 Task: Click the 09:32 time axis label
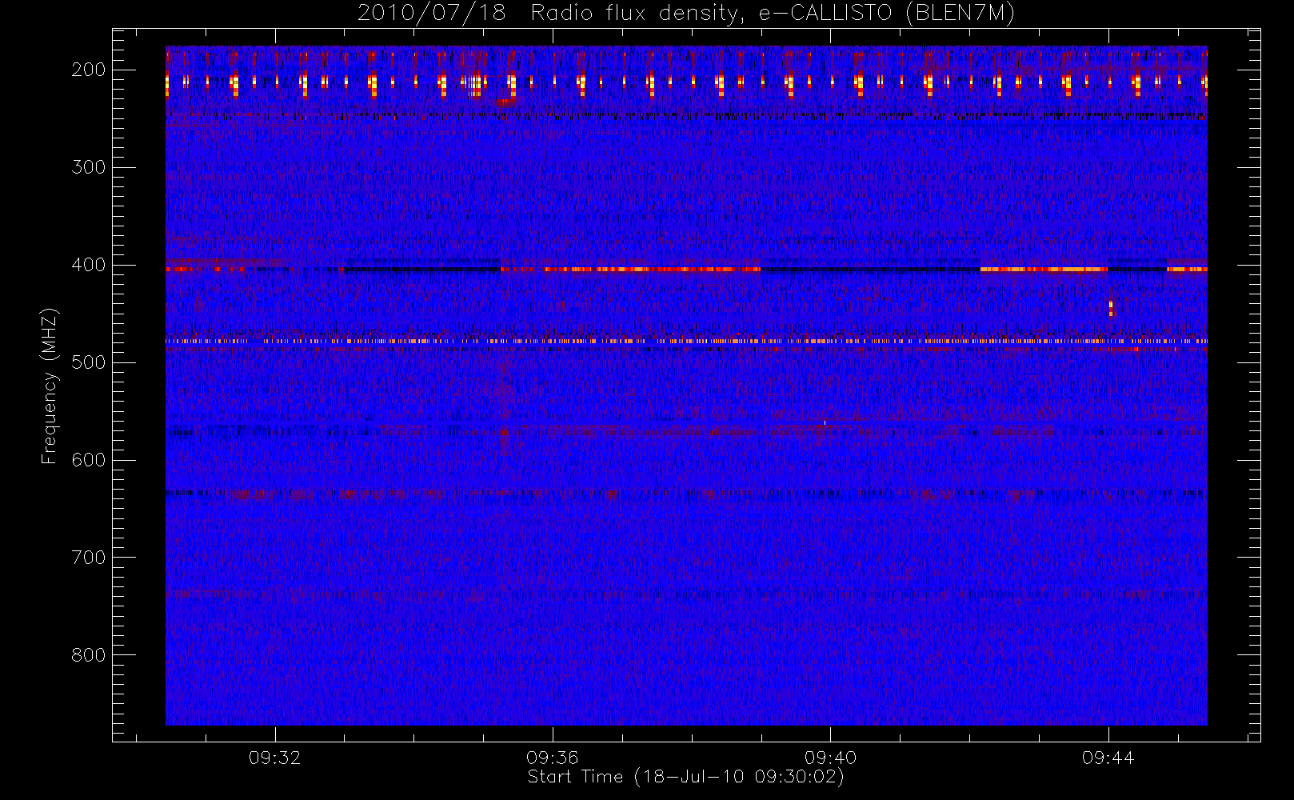[275, 758]
